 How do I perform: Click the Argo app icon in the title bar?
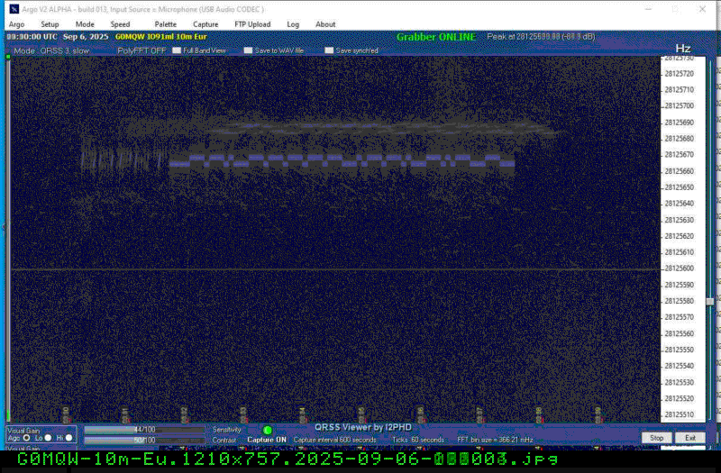14,9
